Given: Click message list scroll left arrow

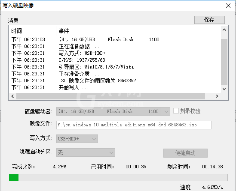Looking at the screenshot, I should tap(12, 96).
